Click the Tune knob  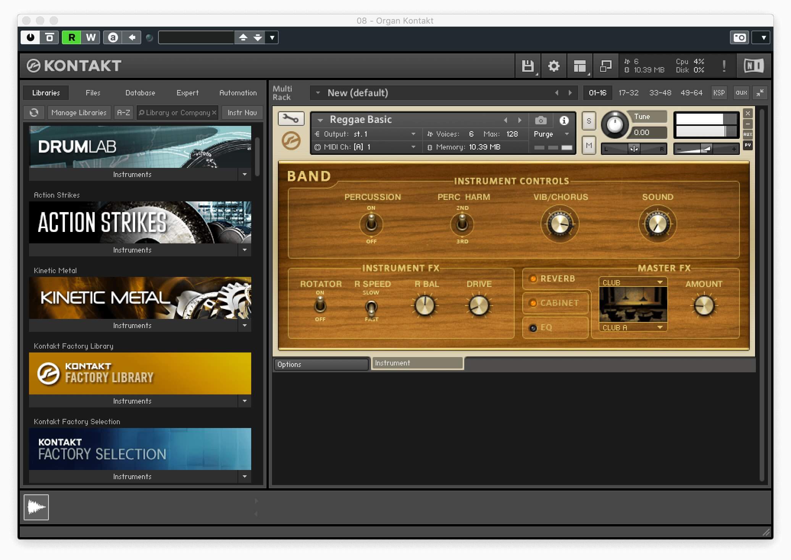pos(615,124)
